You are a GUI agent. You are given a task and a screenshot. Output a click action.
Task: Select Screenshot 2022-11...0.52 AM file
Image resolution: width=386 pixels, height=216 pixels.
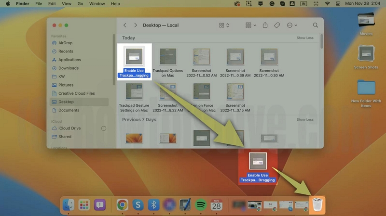tap(201, 63)
